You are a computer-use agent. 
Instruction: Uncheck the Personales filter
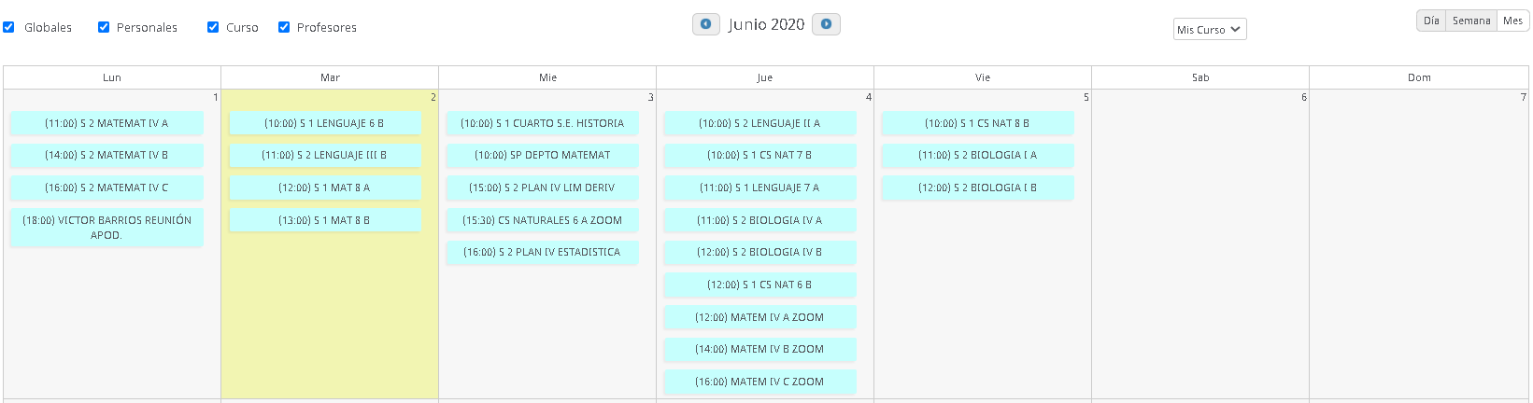click(104, 27)
